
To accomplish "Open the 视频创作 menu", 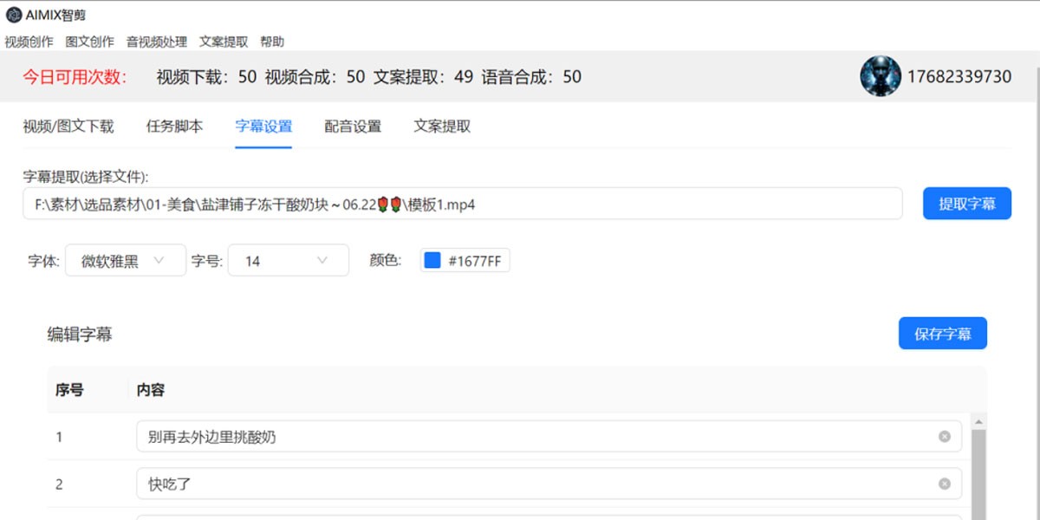I will pyautogui.click(x=29, y=42).
